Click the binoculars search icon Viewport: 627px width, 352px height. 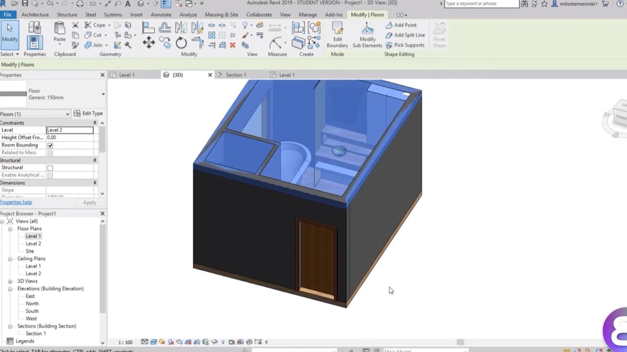point(525,4)
